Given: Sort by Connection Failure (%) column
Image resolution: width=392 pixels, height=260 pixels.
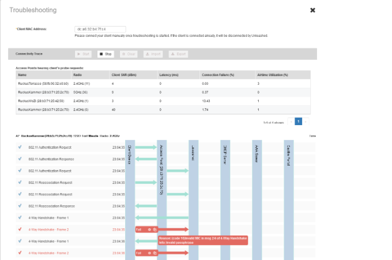Looking at the screenshot, I should coord(218,75).
